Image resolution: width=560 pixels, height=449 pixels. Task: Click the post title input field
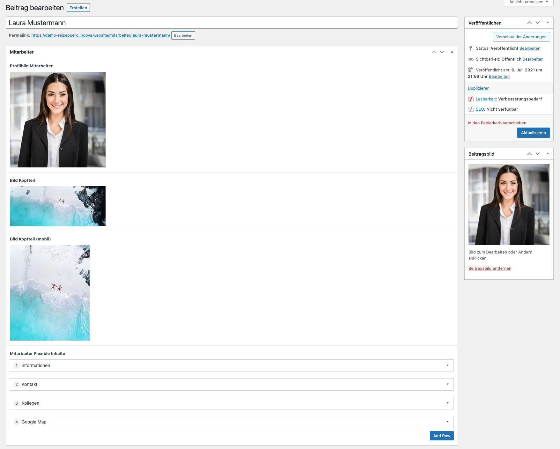click(x=232, y=23)
